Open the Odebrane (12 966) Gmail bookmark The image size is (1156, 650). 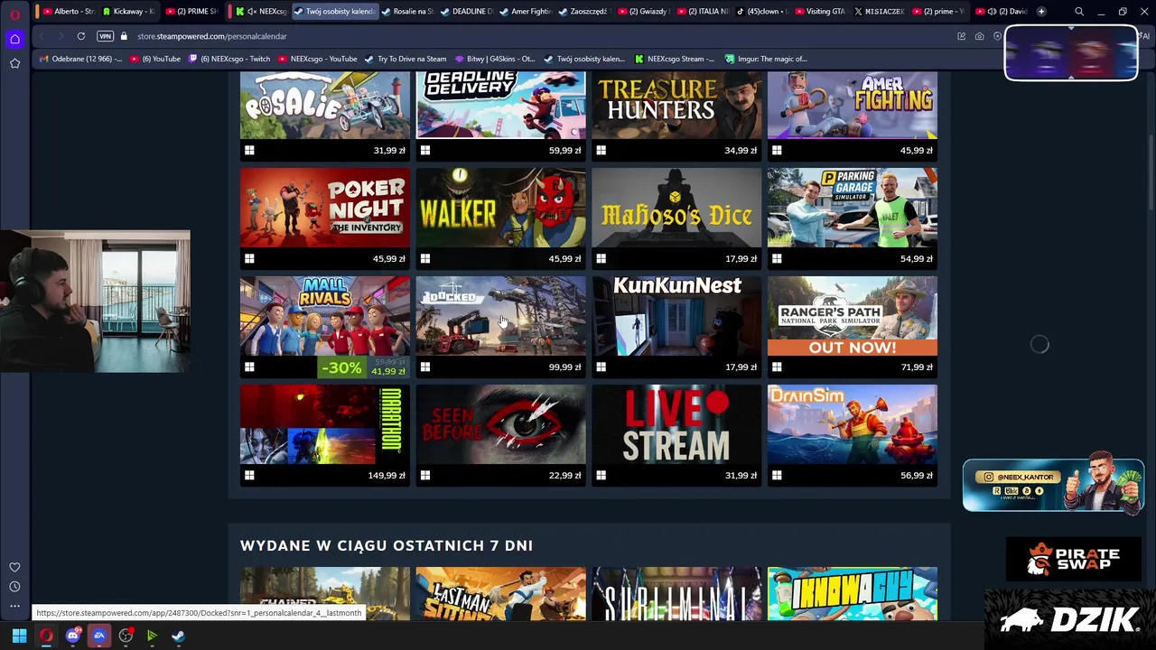(80, 59)
